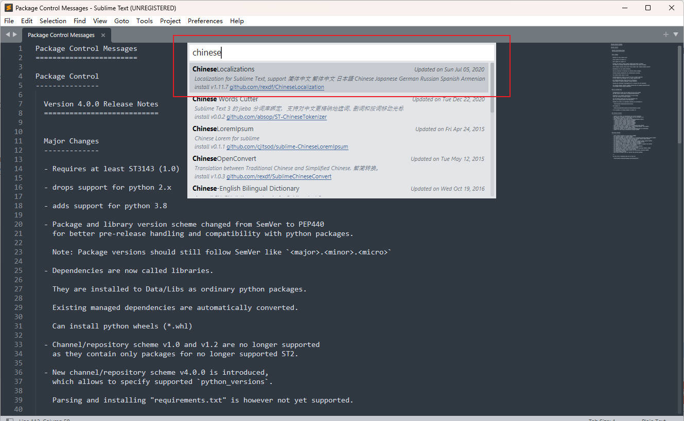
Task: Select the ChineseLocalizations package entry
Action: 339,78
